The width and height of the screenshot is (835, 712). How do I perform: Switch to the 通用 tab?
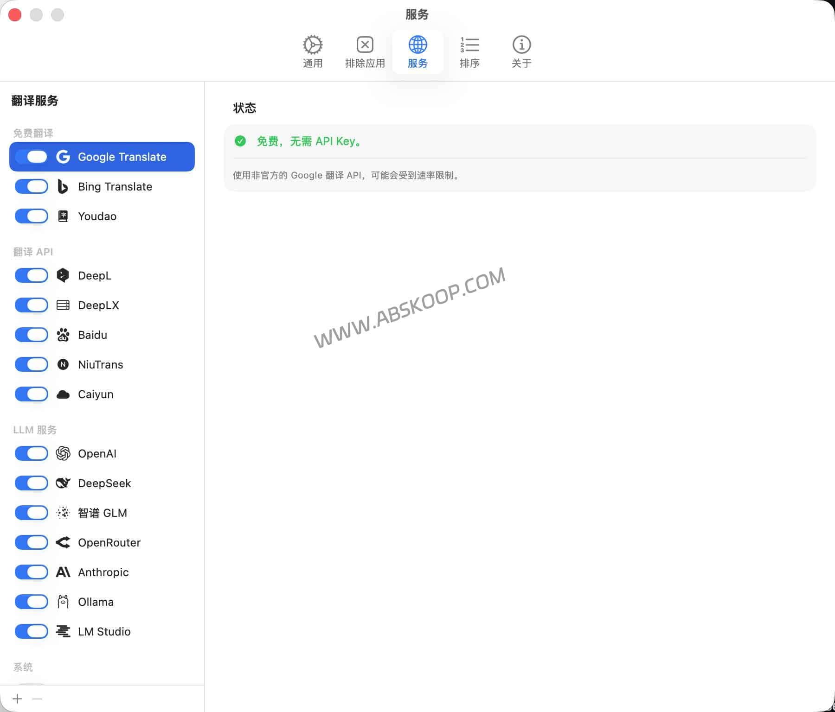click(x=313, y=51)
